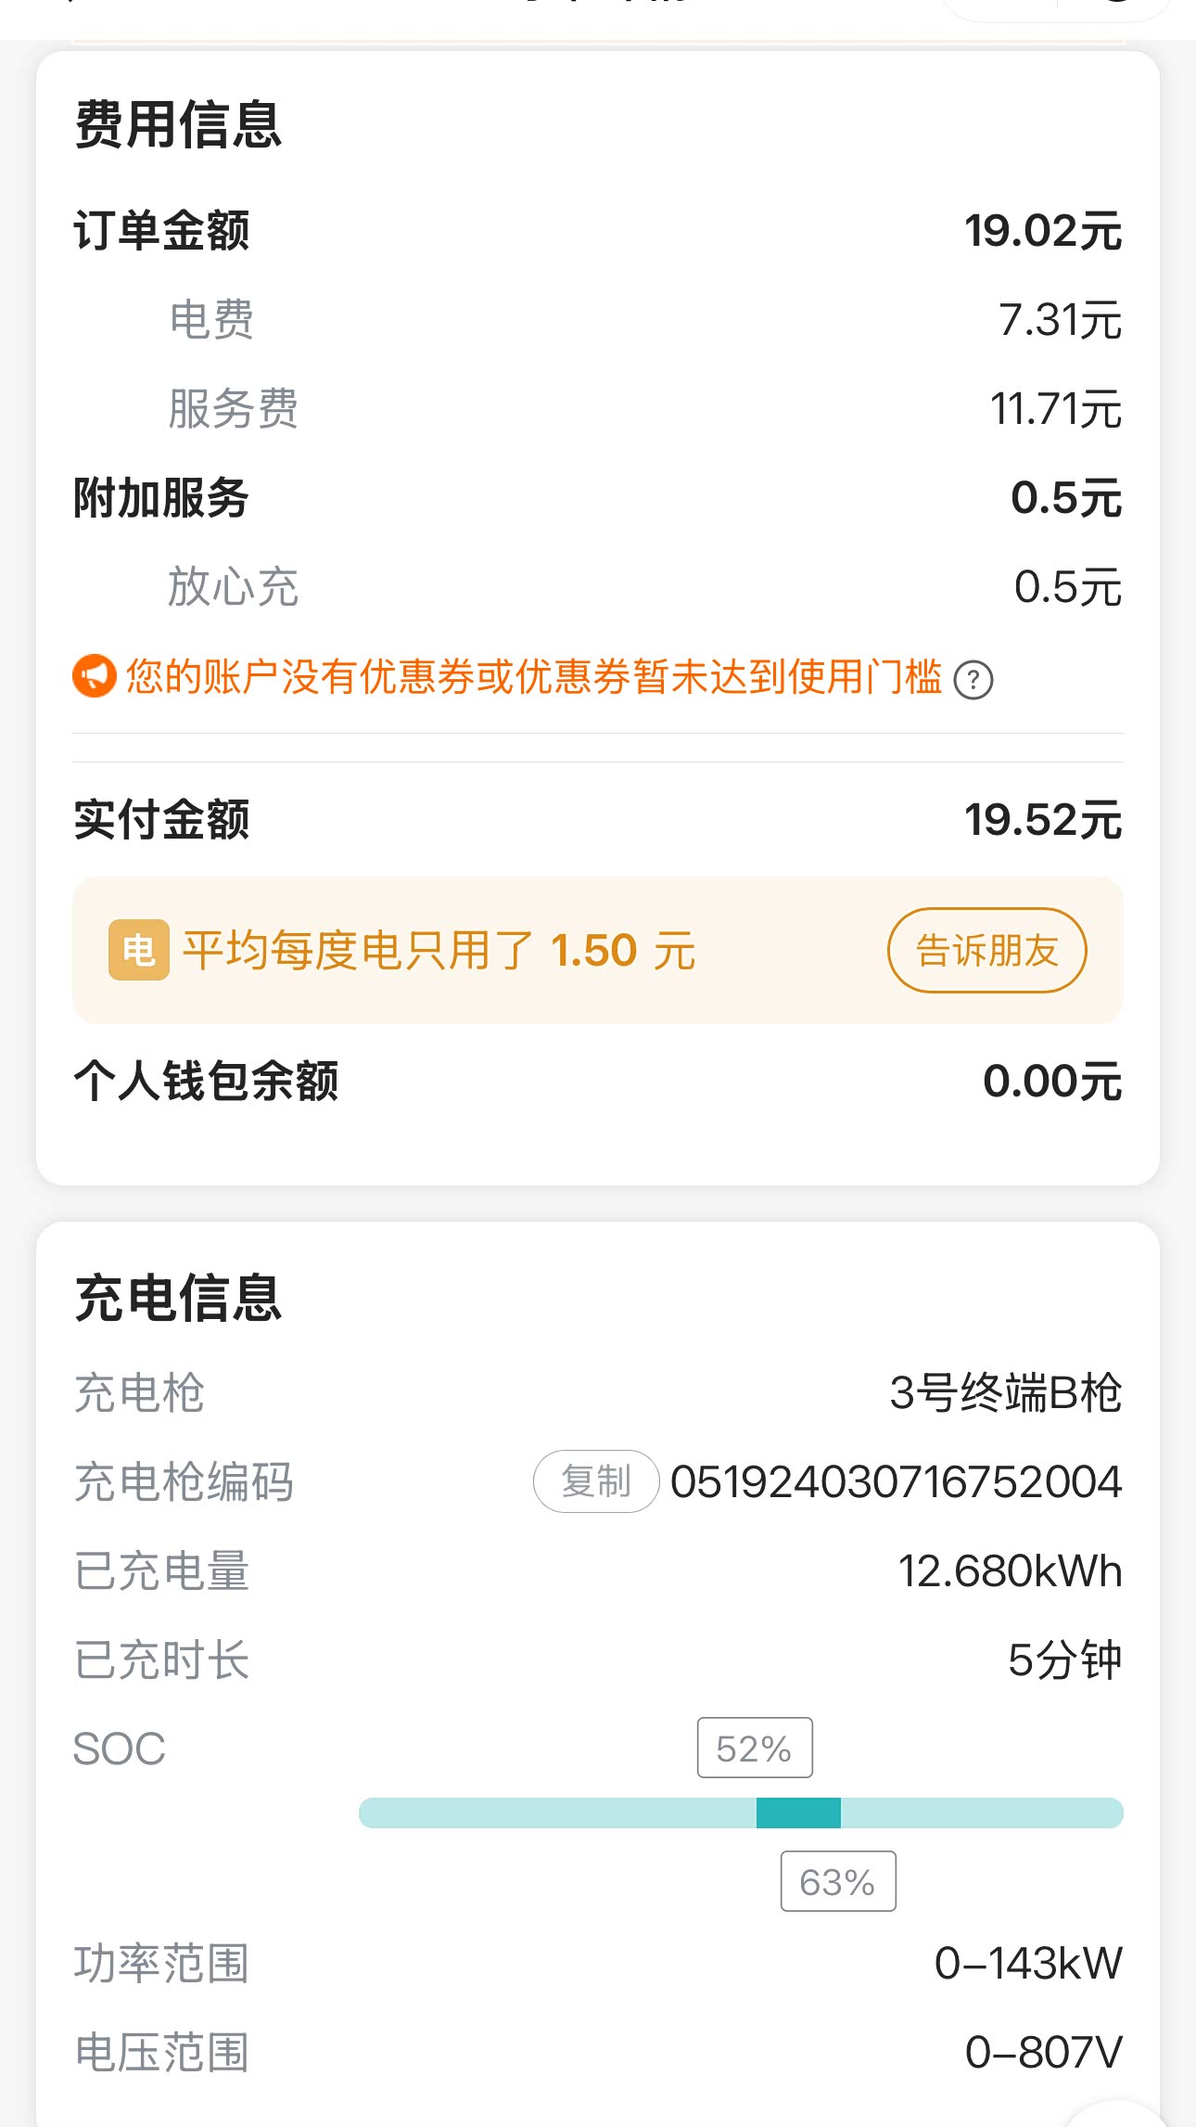The image size is (1196, 2127).
Task: Click the 3号终端B枪 gun name
Action: 1005,1393
